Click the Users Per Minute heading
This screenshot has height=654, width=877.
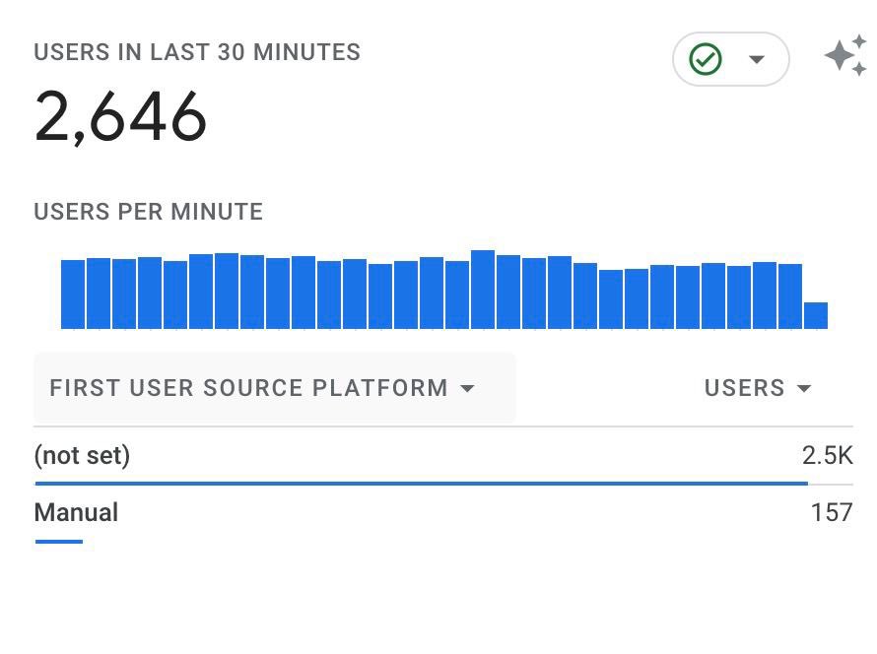[148, 212]
